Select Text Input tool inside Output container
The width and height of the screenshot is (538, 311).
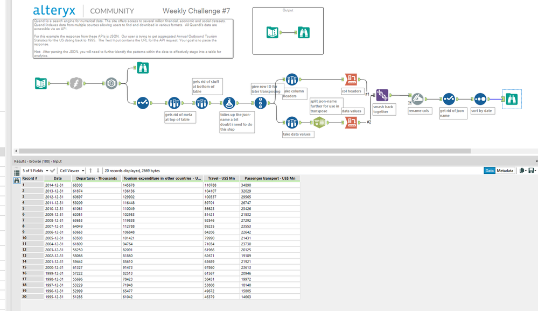tap(273, 33)
